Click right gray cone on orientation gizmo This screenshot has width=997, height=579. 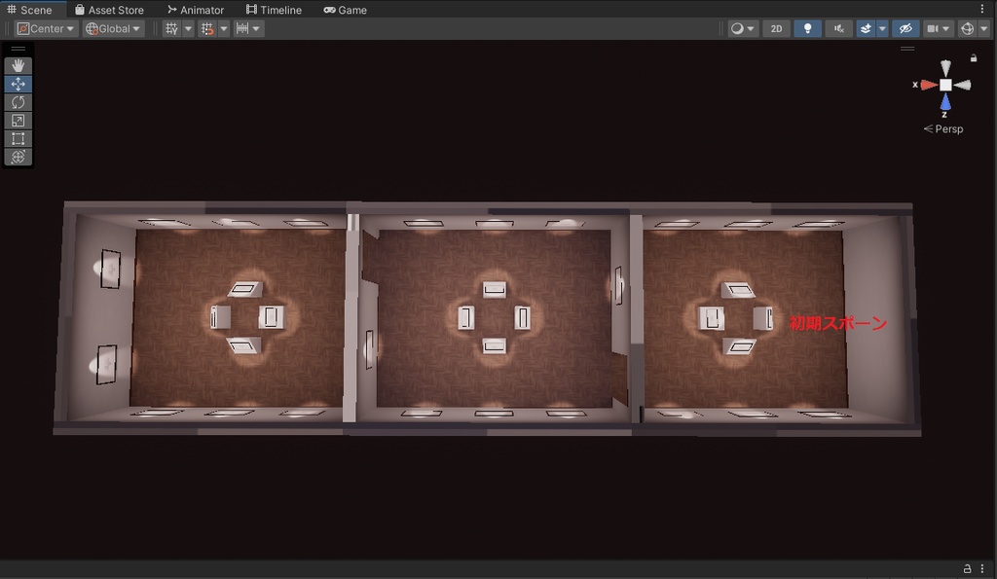963,86
